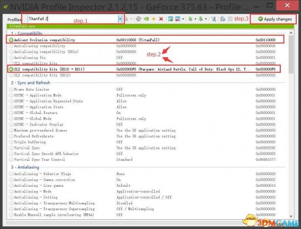The width and height of the screenshot is (301, 229).
Task: Click 'Allow' value for GSYNC - Application State
Action: 121,107
